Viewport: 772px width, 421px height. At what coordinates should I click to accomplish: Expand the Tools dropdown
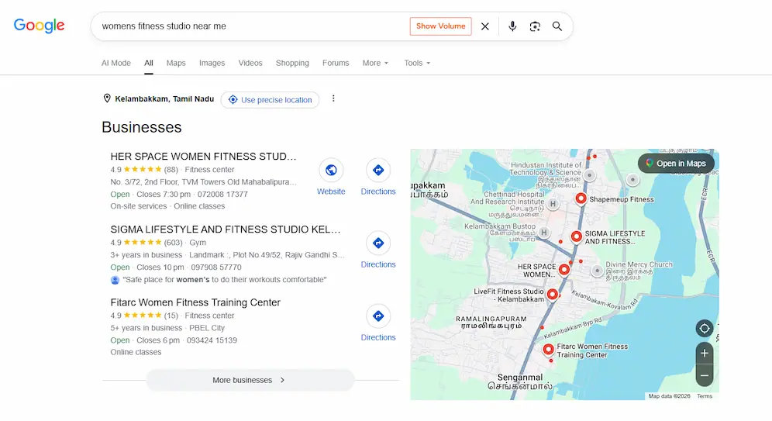pos(417,63)
